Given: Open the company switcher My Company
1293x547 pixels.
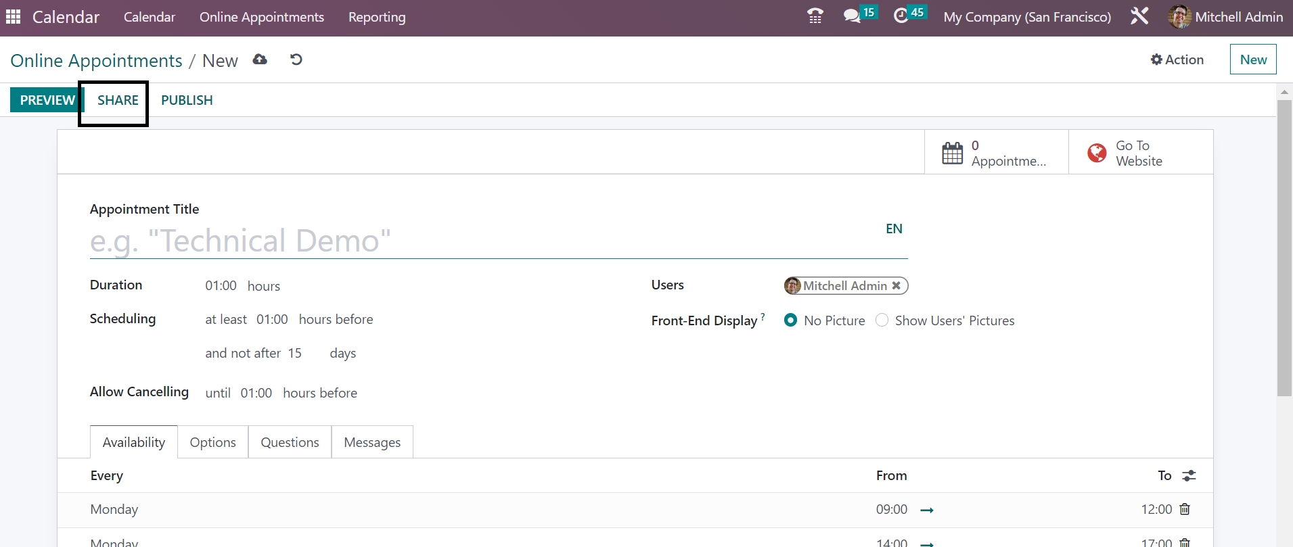Looking at the screenshot, I should pos(1027,17).
